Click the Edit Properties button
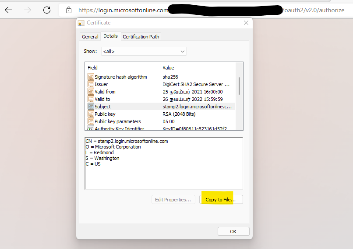The width and height of the screenshot is (353, 249). coord(173,199)
